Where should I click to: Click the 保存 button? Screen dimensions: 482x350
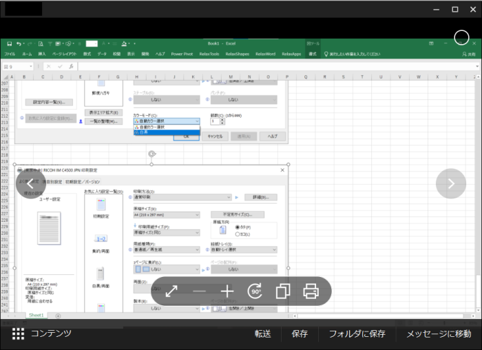[300, 333]
